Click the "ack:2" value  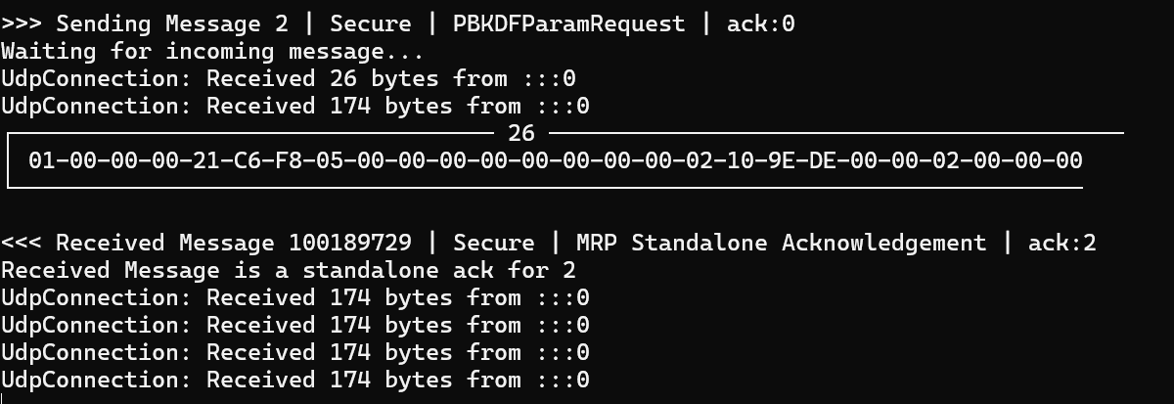pos(1061,243)
